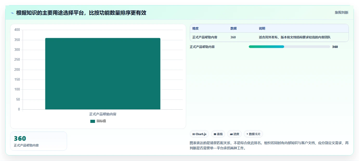Open the 360 正式产品帮助内容 data card
Viewport: 359px width, 161px height.
click(38, 141)
